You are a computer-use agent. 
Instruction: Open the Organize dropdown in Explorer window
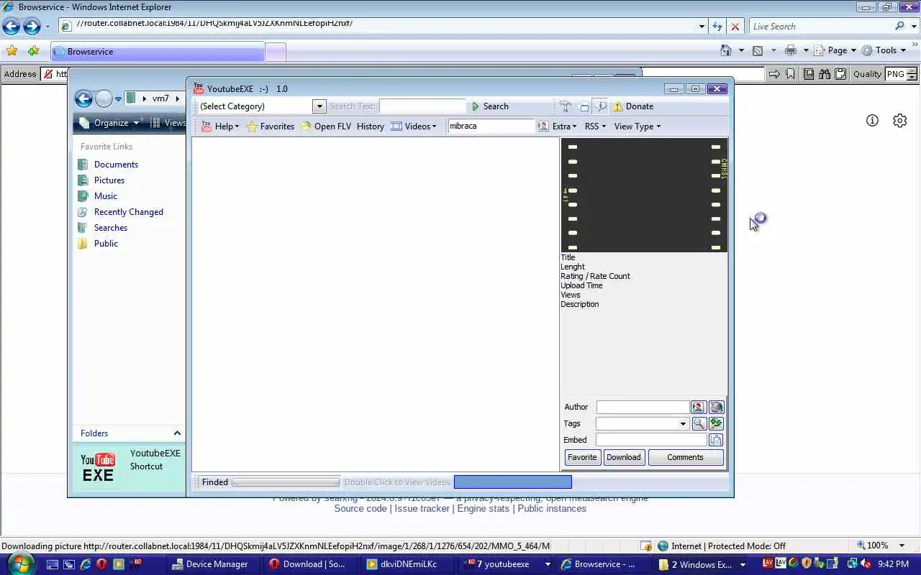(x=110, y=123)
